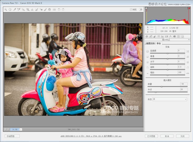Open the Tone Curve panel icon
Viewport: 193px width, 142px height.
(x=151, y=36)
